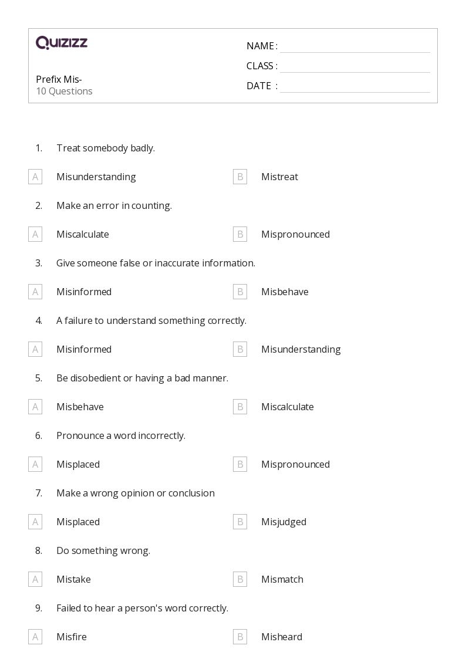Viewport: 466px width, 659px height.
Task: Select box A beside Miscalculate, question 2
Action: (35, 234)
